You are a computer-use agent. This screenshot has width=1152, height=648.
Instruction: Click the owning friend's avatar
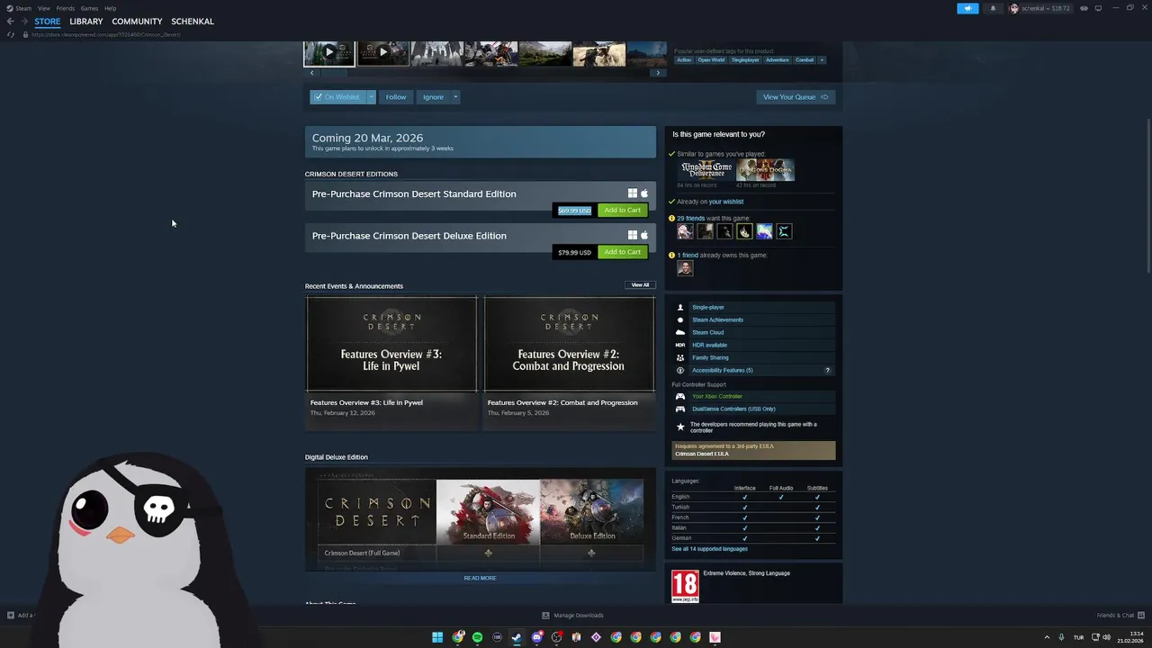pyautogui.click(x=685, y=268)
